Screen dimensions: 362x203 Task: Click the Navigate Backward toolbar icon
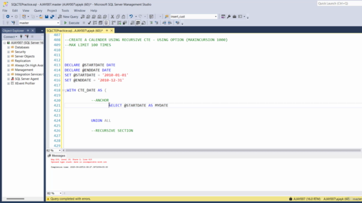click(x=7, y=16)
